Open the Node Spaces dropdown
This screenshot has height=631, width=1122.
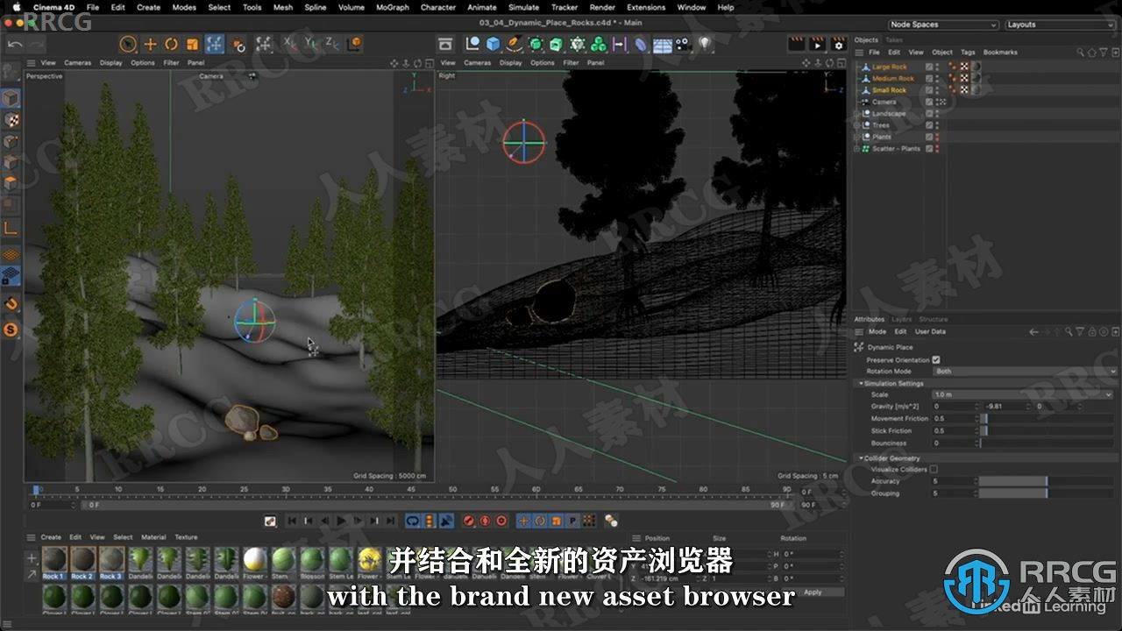coord(943,25)
